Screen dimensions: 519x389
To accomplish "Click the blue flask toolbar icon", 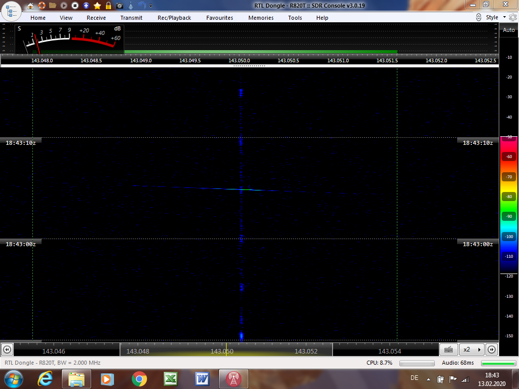I will pyautogui.click(x=131, y=6).
